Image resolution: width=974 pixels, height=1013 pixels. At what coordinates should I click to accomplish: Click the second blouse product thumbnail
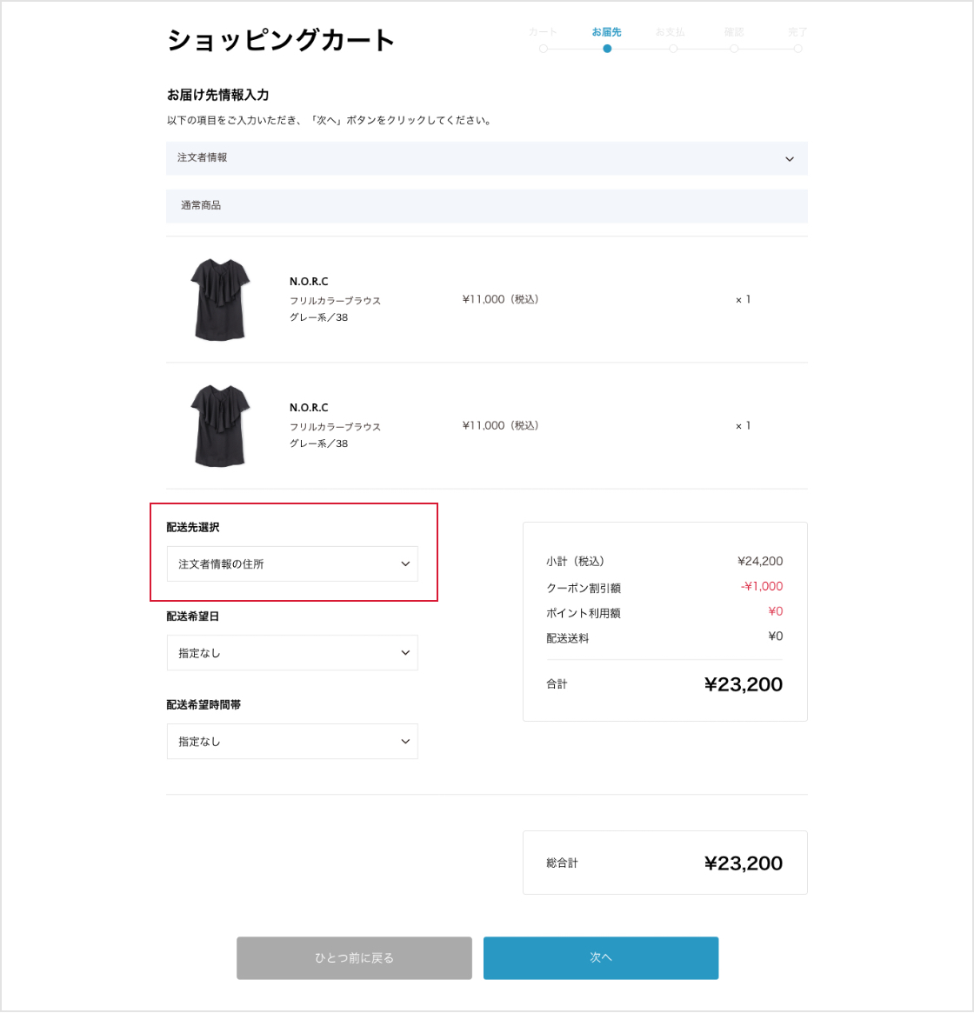pyautogui.click(x=220, y=425)
